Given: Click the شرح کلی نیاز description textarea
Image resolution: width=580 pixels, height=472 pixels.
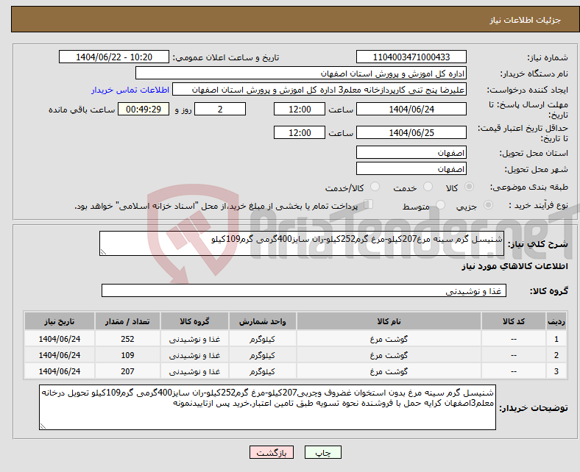Looking at the screenshot, I should 302,243.
